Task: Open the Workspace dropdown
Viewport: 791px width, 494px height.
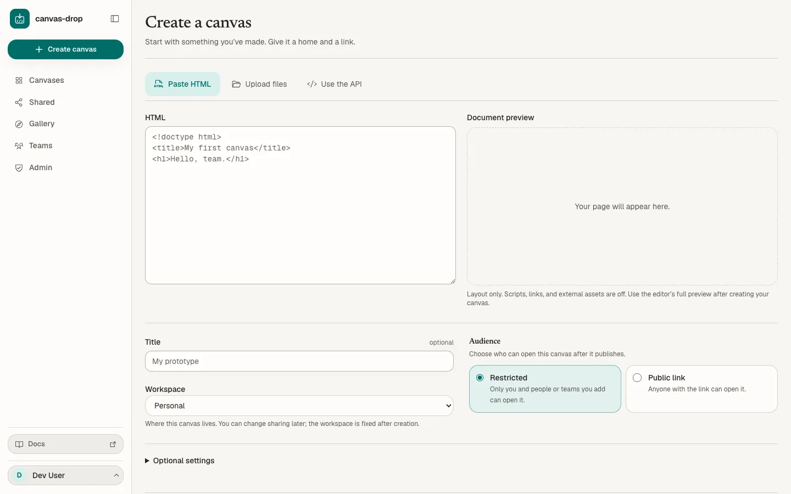Action: point(299,406)
